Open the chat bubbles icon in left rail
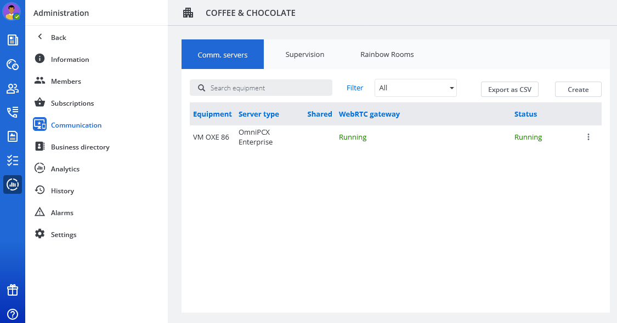Image resolution: width=617 pixels, height=323 pixels. [x=13, y=65]
